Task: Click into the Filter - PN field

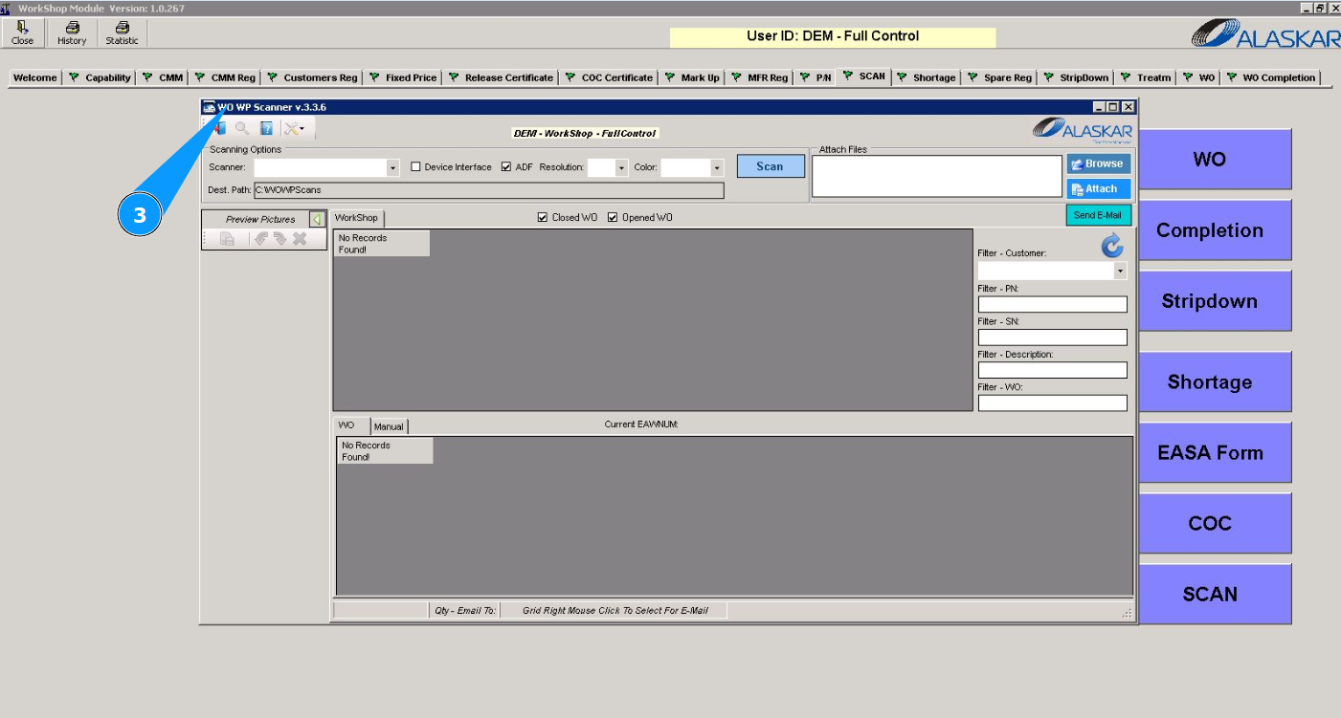Action: tap(1053, 305)
